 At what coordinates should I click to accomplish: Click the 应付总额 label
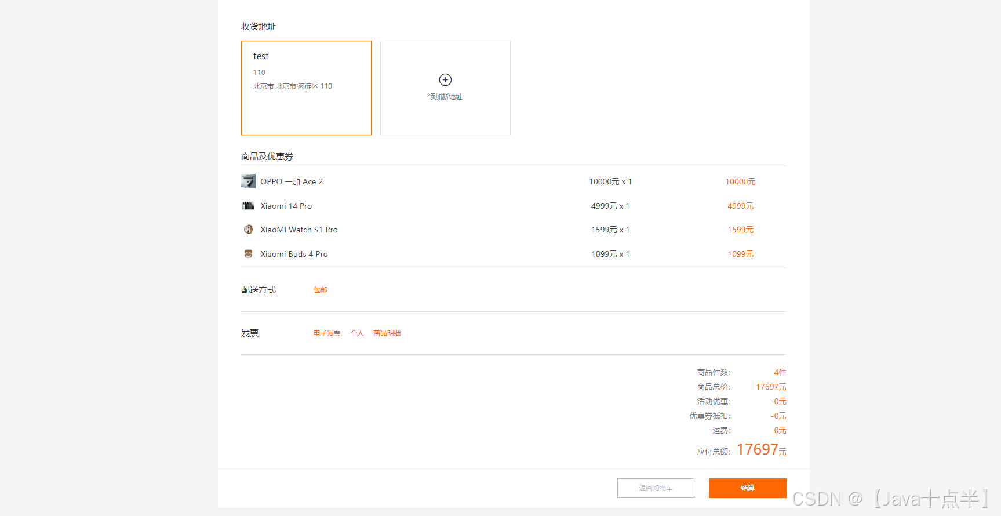click(714, 452)
